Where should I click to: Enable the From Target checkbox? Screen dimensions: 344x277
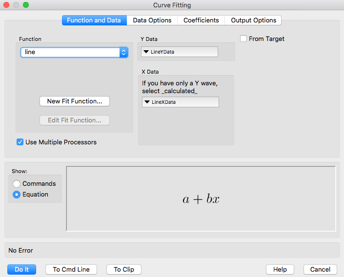(x=243, y=39)
